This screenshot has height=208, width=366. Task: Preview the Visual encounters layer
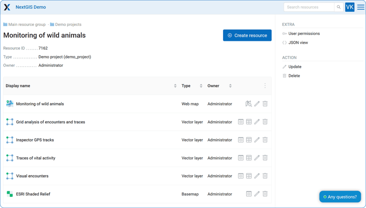(x=241, y=176)
